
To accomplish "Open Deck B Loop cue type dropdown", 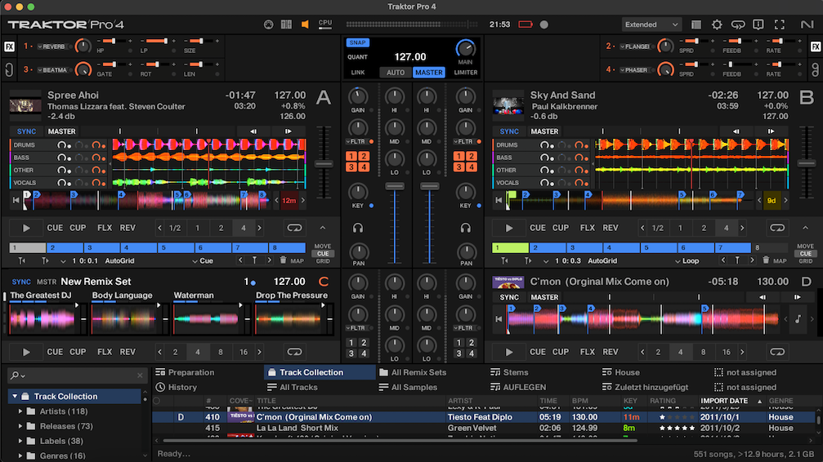I will tap(687, 260).
